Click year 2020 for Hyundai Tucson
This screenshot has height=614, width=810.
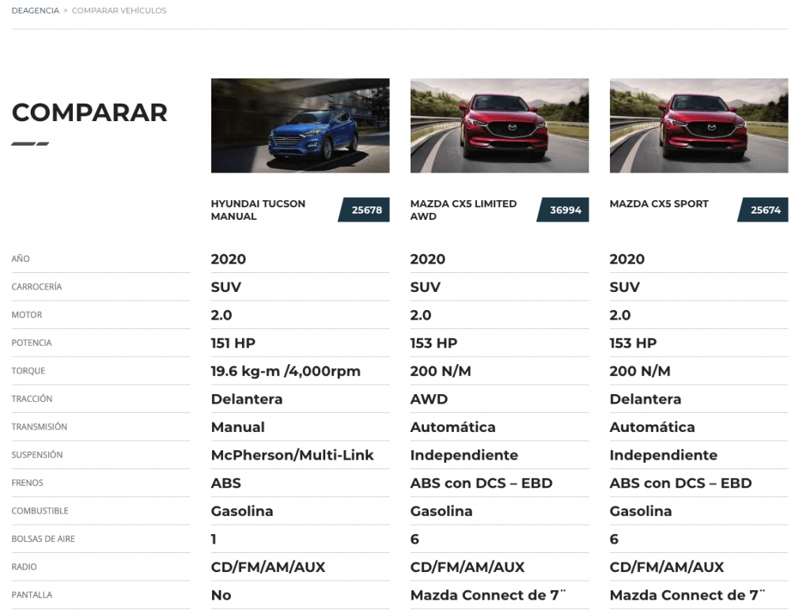(229, 259)
